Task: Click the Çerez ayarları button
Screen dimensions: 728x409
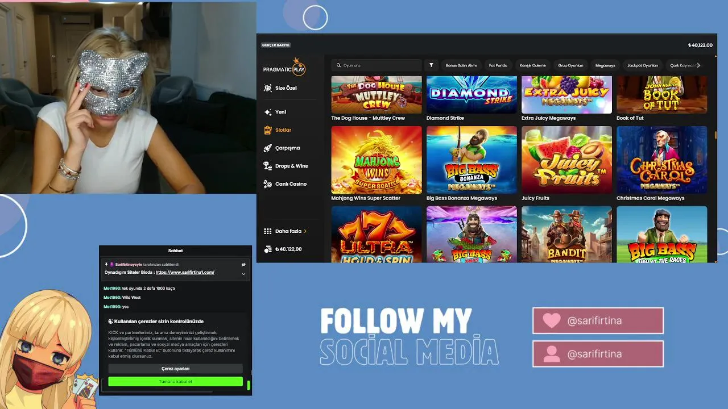Action: click(x=175, y=369)
